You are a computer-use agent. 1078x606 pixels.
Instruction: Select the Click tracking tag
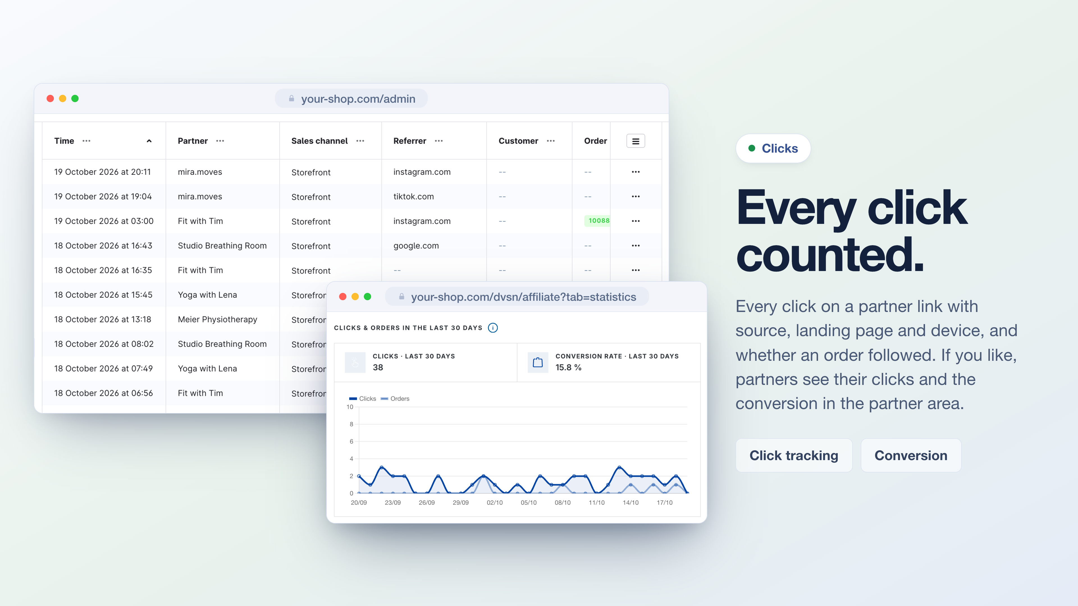pos(794,455)
